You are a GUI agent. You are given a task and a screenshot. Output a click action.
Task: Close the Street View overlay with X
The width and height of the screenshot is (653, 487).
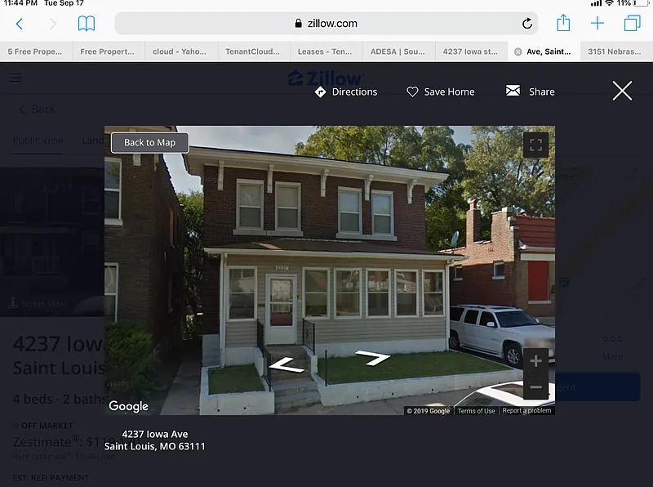pos(622,91)
